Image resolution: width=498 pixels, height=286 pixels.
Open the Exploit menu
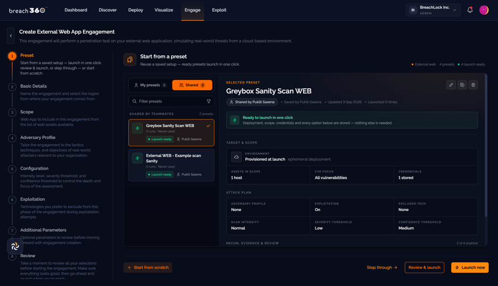[219, 10]
